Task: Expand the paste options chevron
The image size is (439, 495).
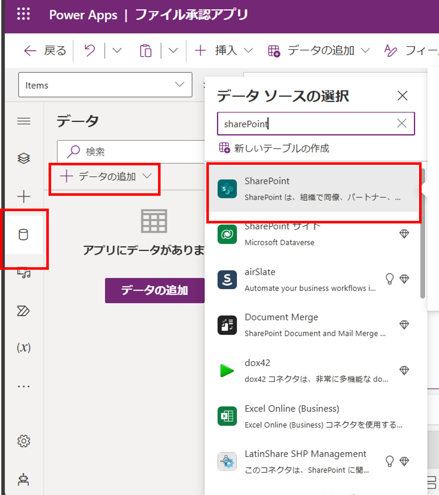Action: 173,50
